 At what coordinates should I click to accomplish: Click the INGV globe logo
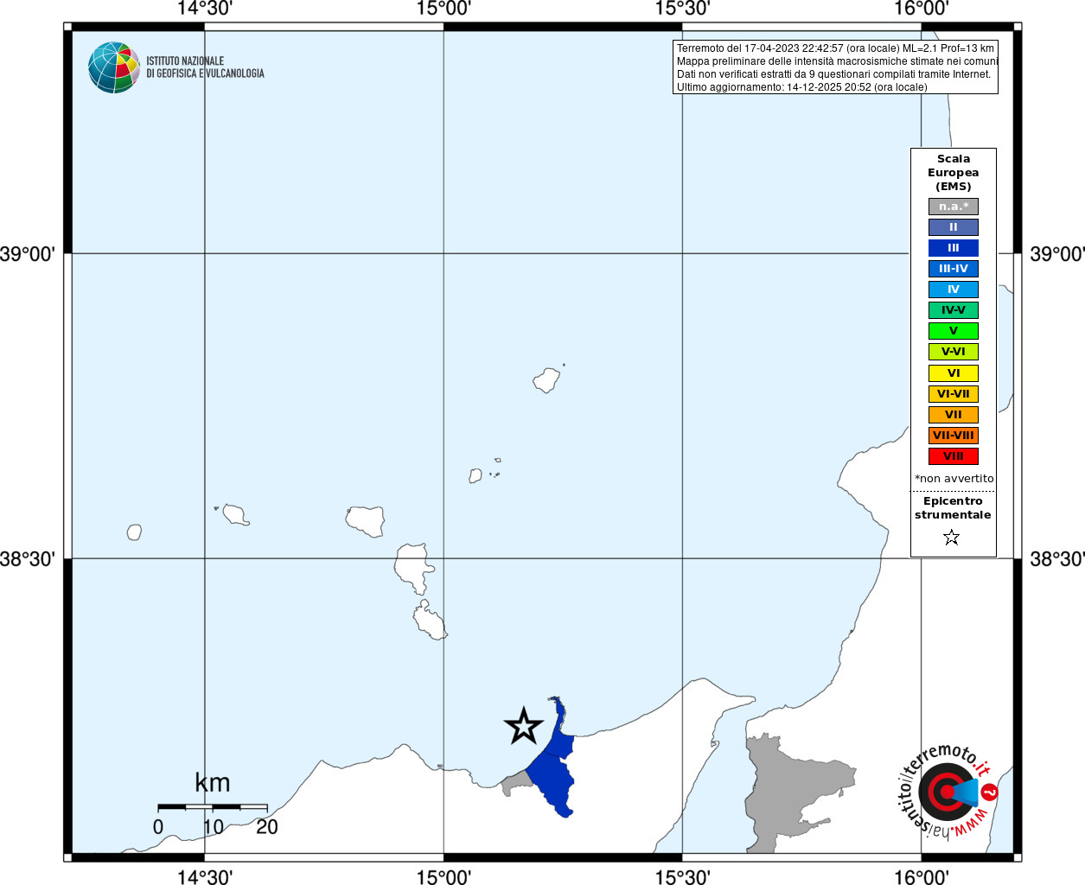[x=114, y=67]
